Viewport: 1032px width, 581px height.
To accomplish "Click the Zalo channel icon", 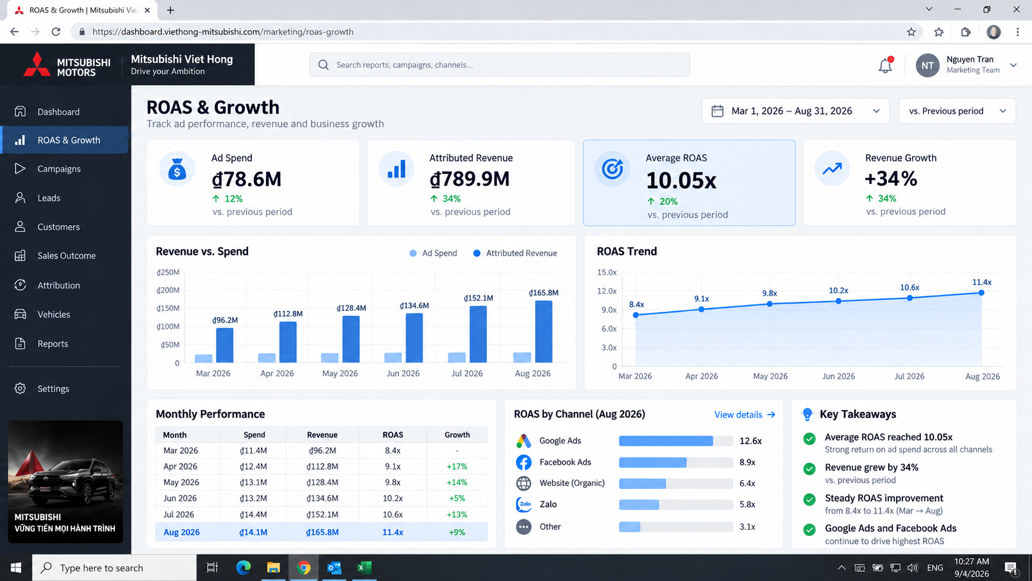I will 523,504.
